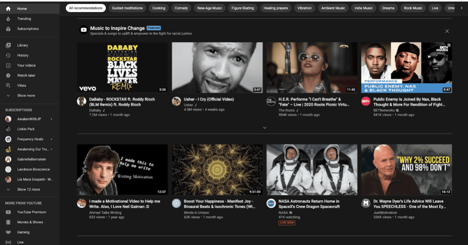Open Home in the sidebar
The height and width of the screenshot is (245, 468).
[30, 9]
